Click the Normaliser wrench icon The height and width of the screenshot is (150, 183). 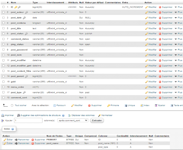click(x=99, y=115)
